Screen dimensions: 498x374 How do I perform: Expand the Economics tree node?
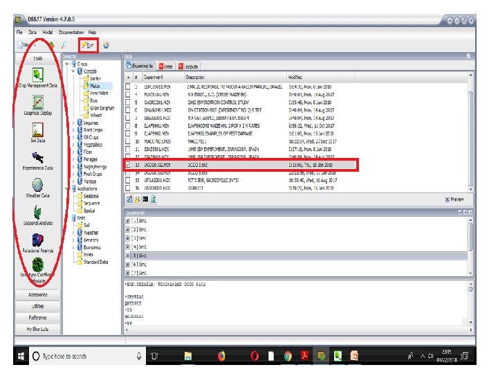coord(73,247)
